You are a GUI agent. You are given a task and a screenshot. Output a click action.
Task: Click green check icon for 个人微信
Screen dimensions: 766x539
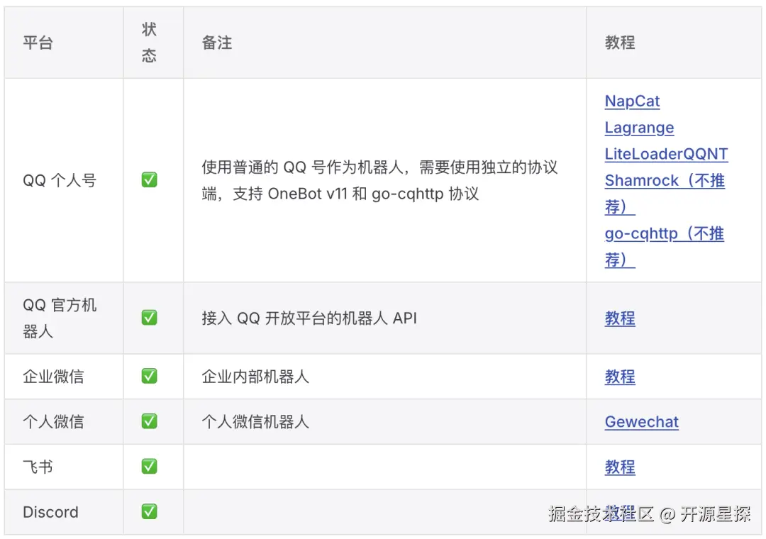tap(150, 421)
